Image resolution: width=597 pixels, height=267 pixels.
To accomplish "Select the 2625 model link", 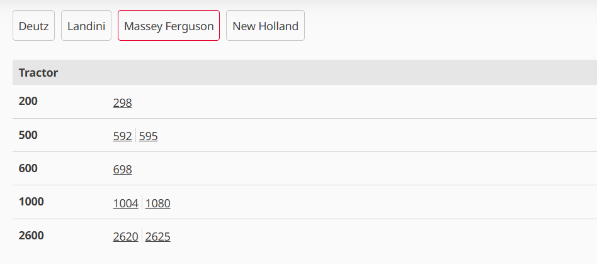I will pos(158,236).
